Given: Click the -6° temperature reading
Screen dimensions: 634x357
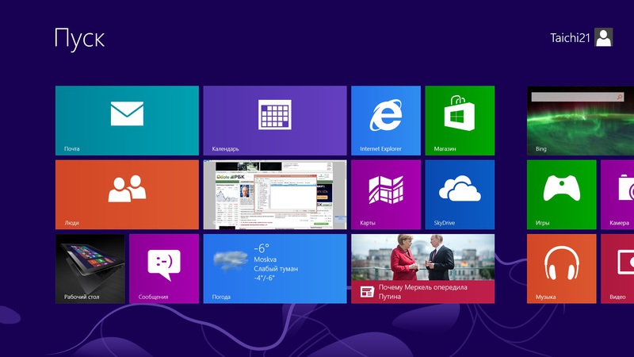Looking at the screenshot, I should coord(262,248).
